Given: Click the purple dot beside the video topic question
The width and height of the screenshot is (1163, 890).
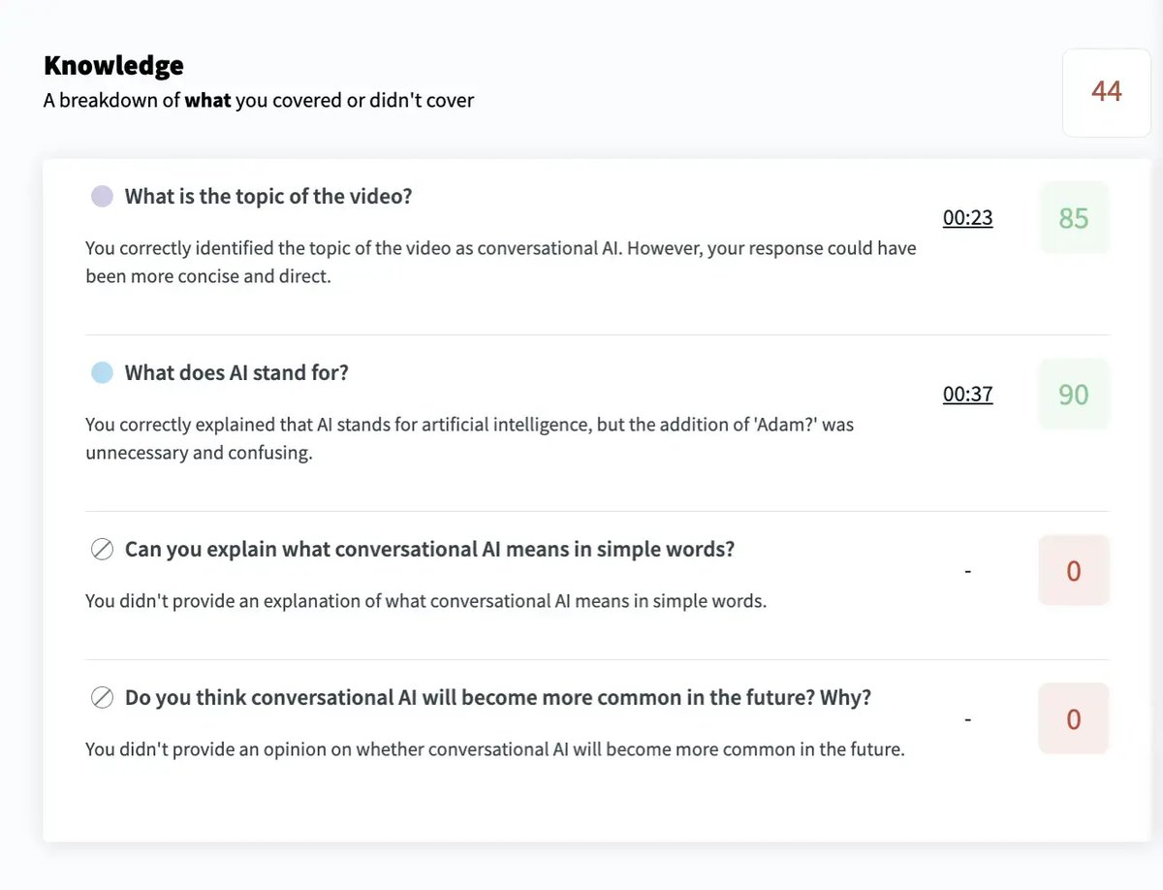Looking at the screenshot, I should (102, 197).
